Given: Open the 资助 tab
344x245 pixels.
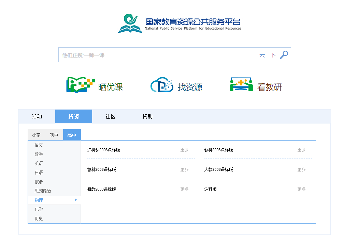Looking at the screenshot, I should (x=147, y=116).
